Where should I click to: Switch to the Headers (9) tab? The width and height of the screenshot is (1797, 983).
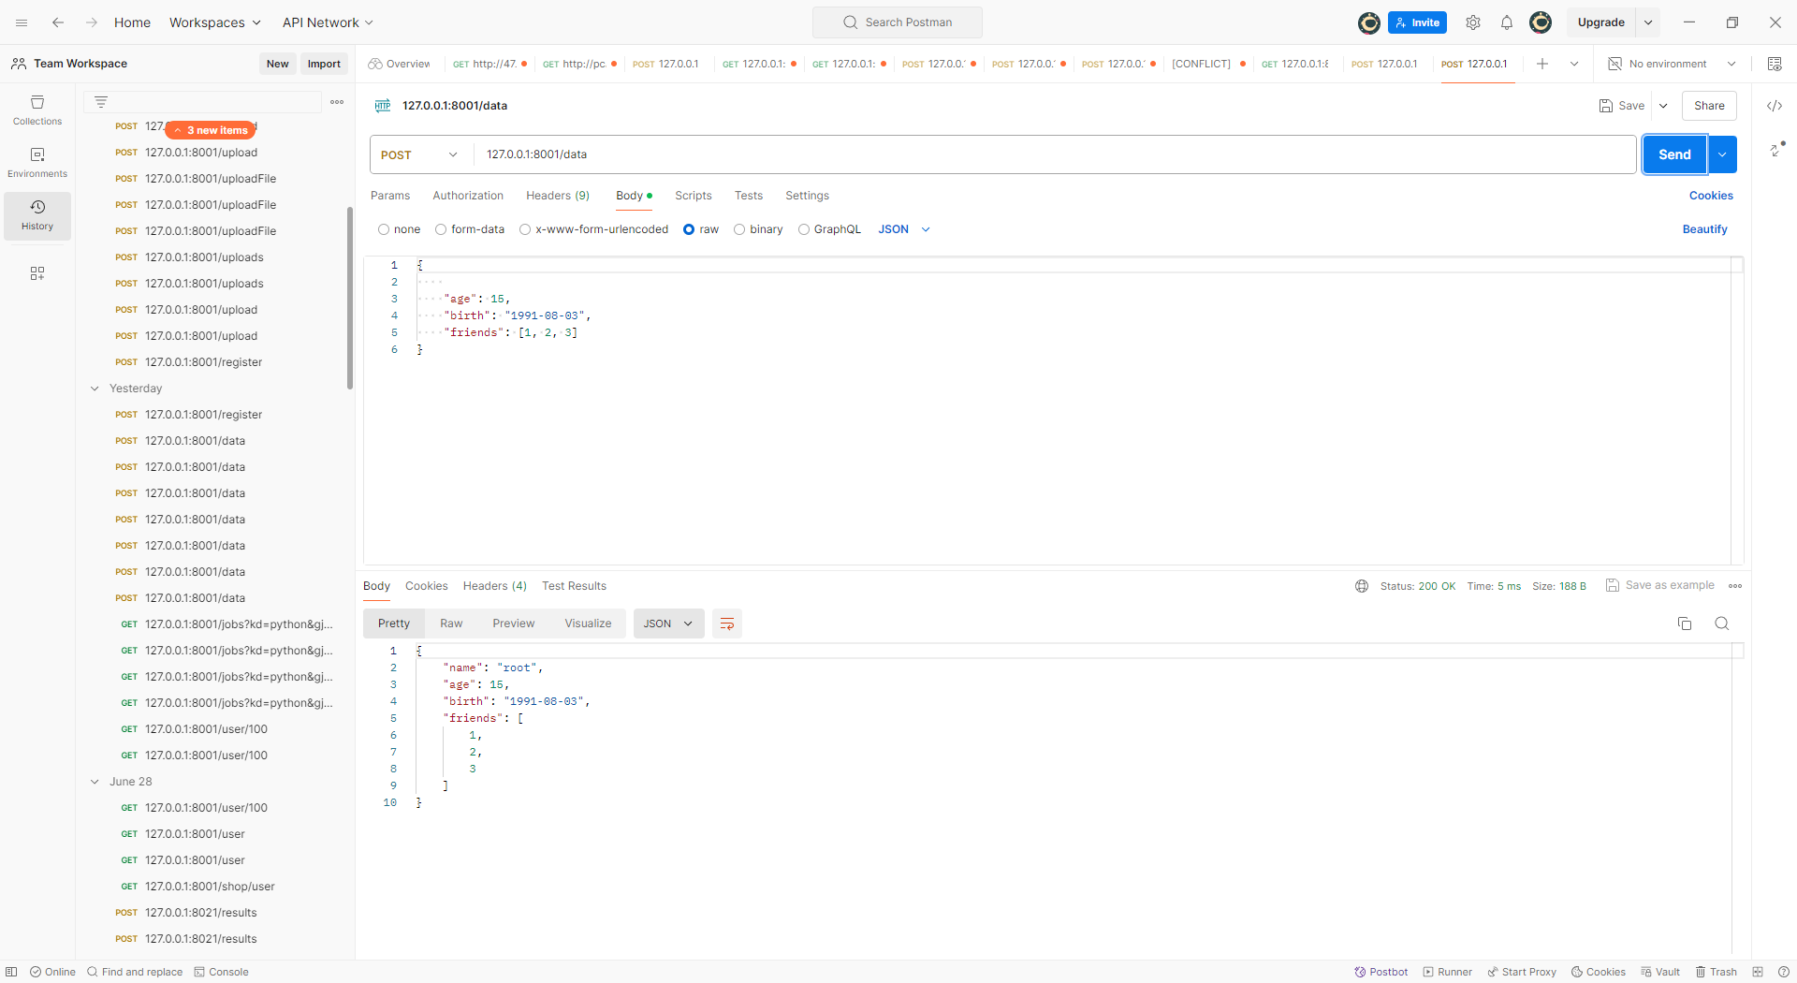tap(558, 196)
